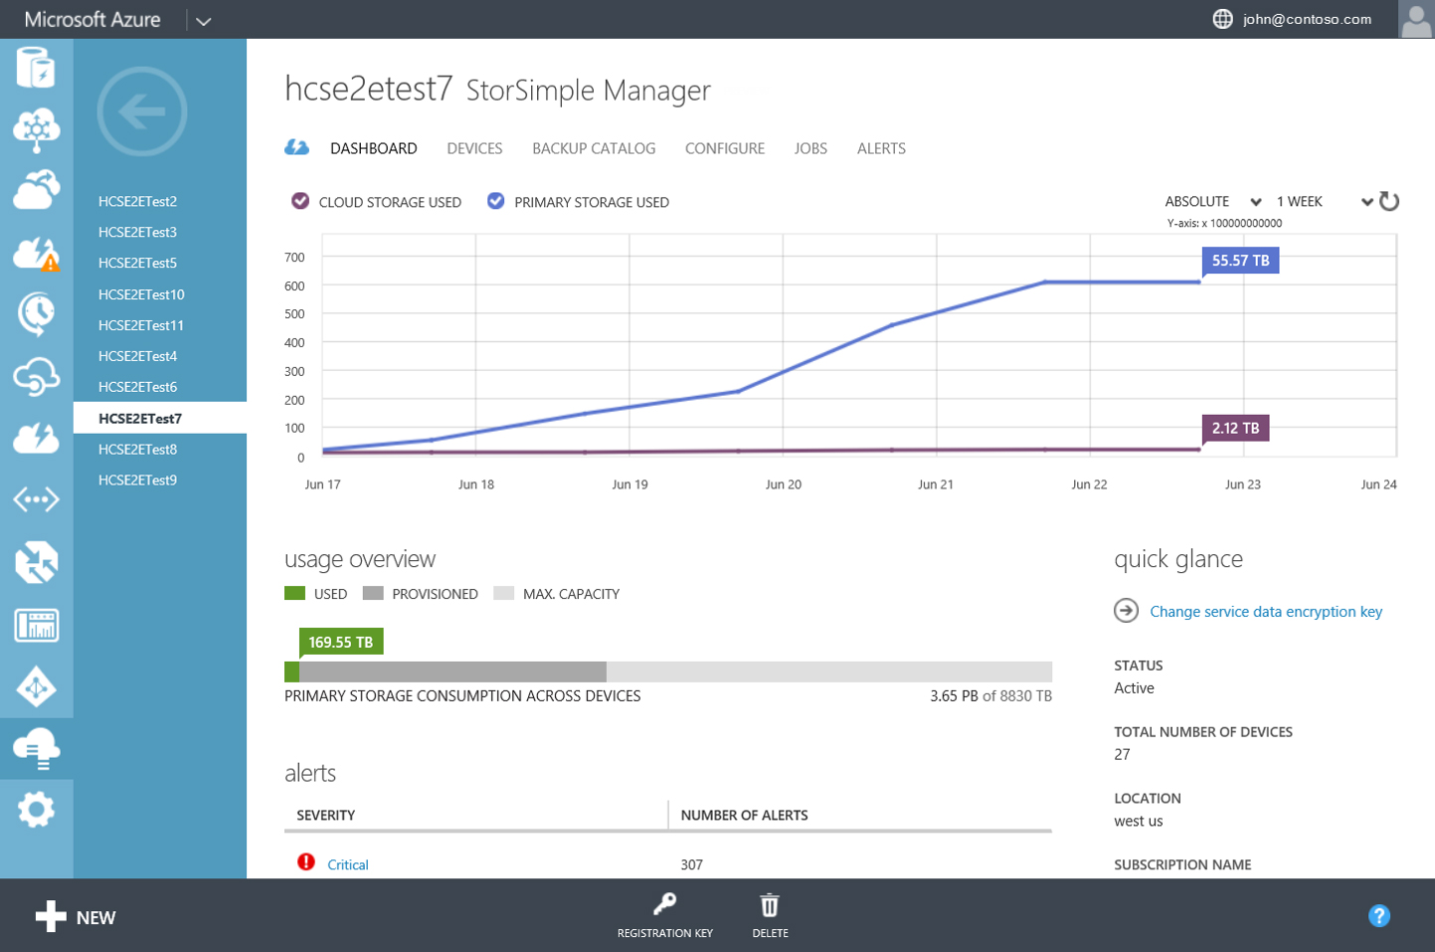Toggle Primary Storage Used checkbox
This screenshot has width=1435, height=952.
pos(496,201)
